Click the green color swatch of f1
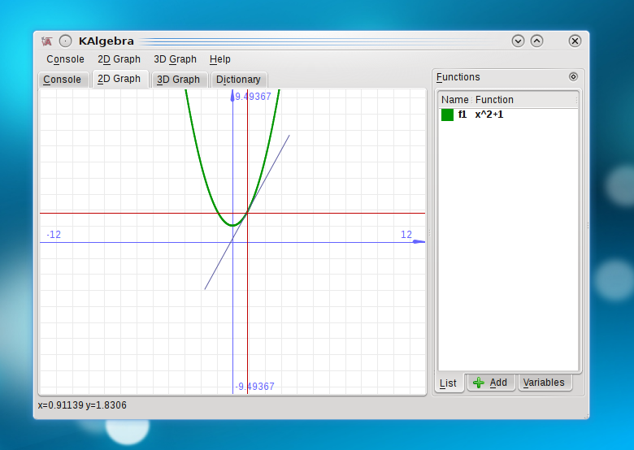The image size is (634, 450). point(447,115)
